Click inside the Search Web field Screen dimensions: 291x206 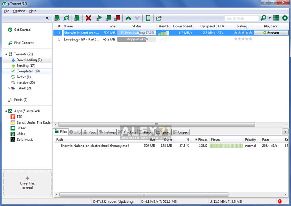click(x=241, y=18)
